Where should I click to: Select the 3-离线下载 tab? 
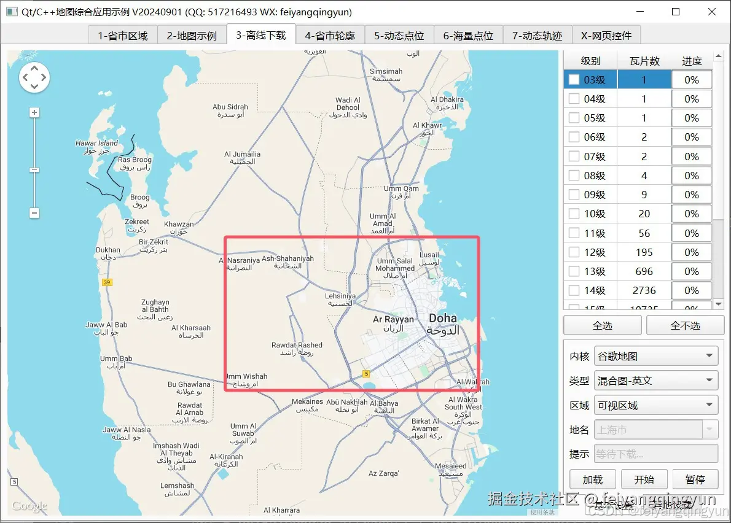261,35
